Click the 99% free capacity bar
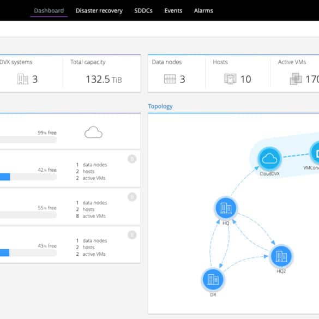 (28, 140)
